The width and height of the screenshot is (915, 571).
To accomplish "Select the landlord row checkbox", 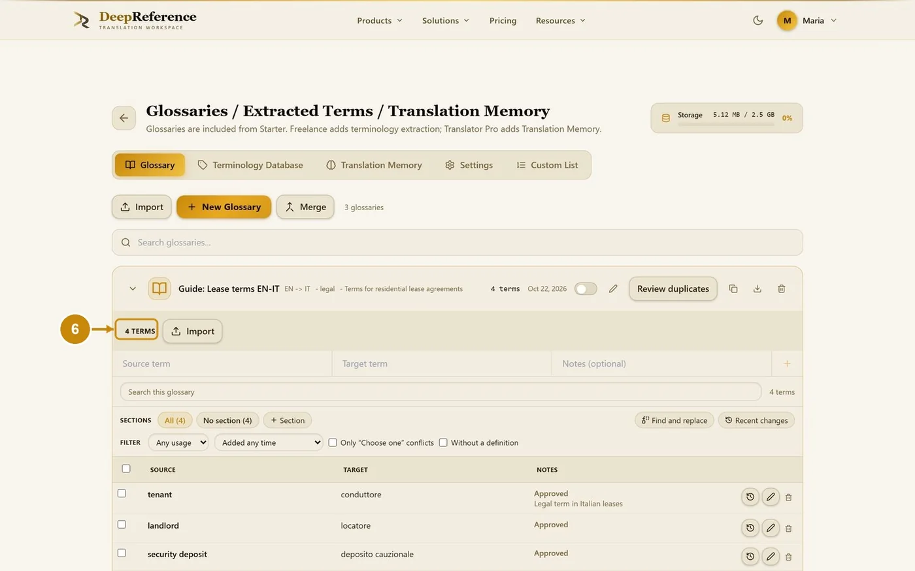I will point(122,524).
